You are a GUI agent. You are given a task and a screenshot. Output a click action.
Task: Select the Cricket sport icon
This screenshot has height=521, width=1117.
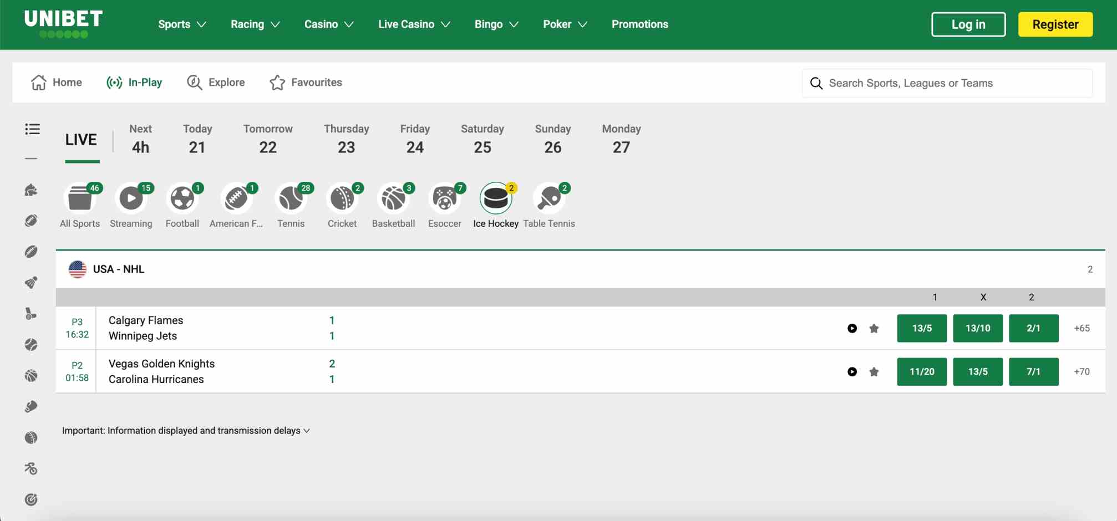point(342,198)
